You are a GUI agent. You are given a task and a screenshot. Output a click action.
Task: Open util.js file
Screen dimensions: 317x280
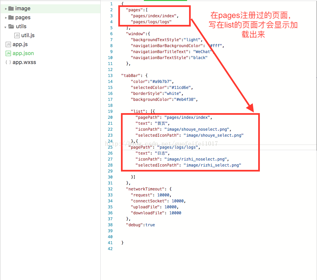click(28, 35)
